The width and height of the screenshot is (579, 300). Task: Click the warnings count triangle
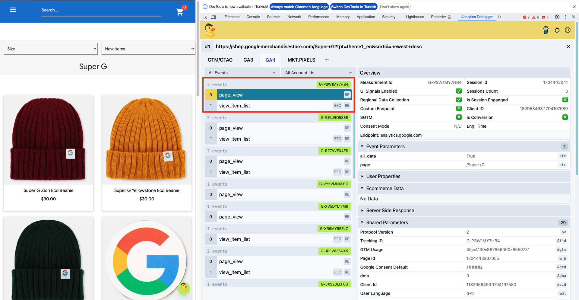[535, 17]
